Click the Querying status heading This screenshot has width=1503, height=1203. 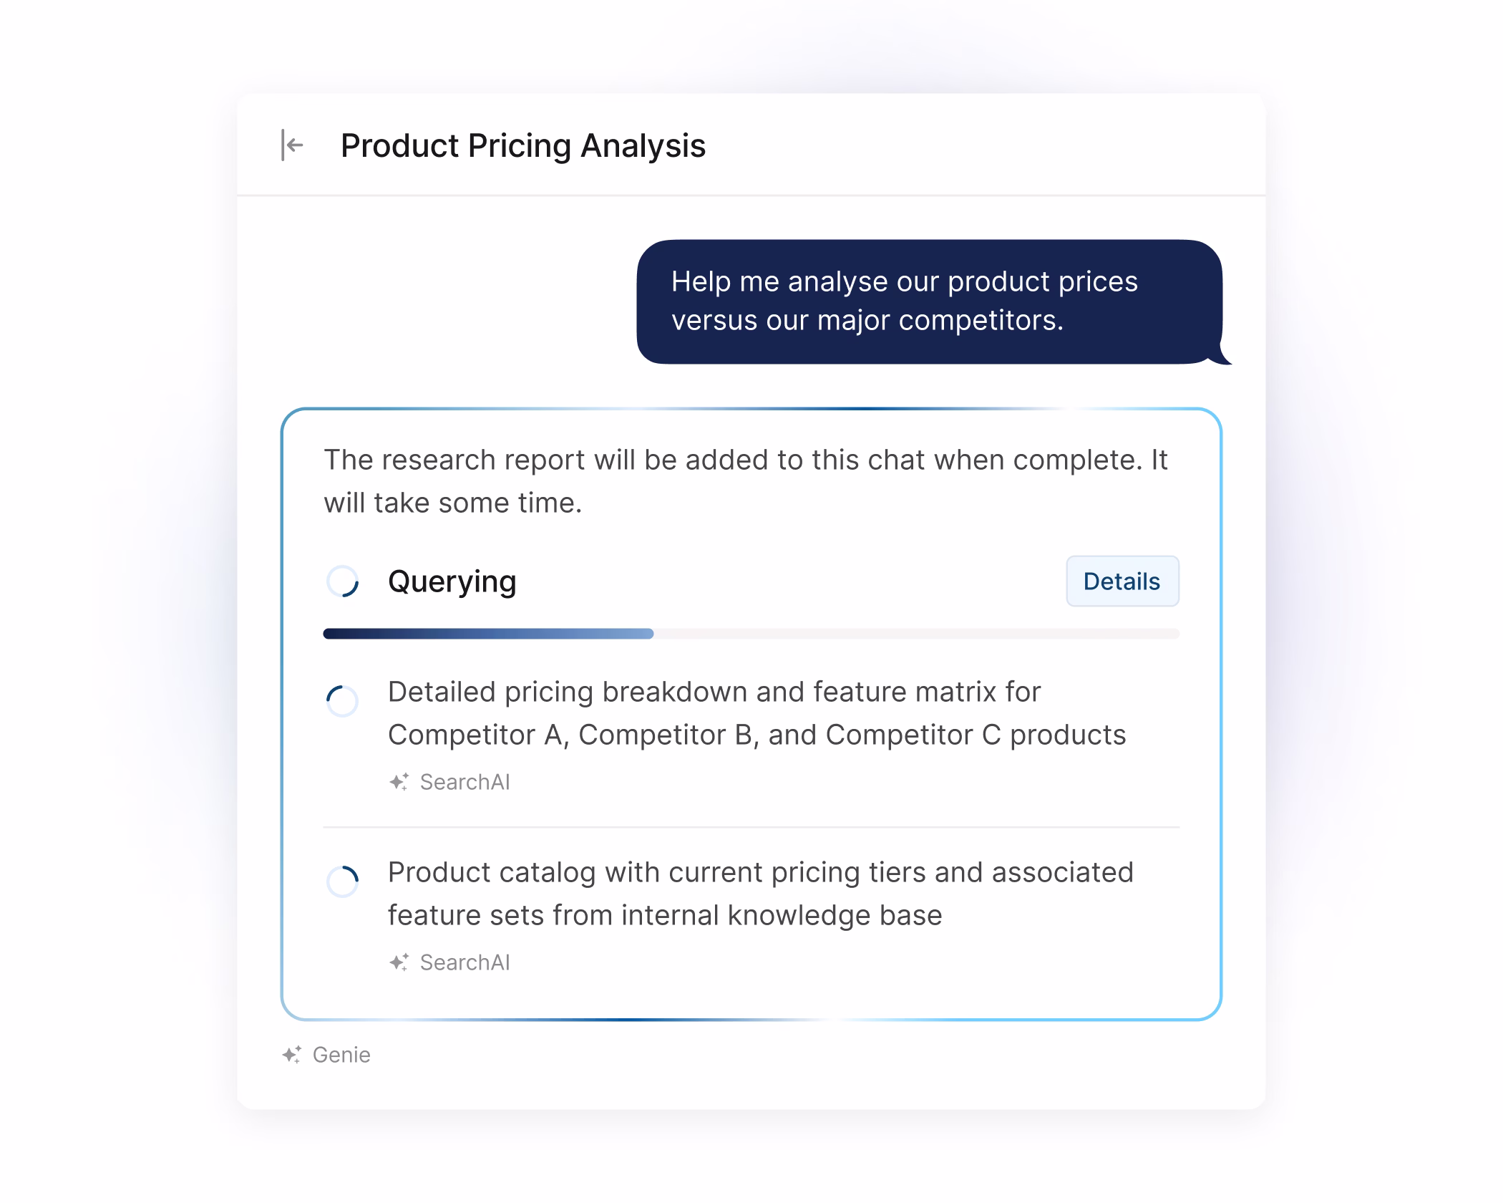tap(452, 581)
